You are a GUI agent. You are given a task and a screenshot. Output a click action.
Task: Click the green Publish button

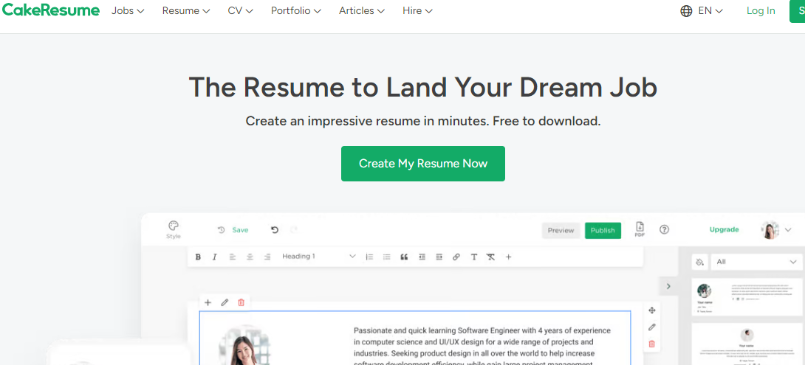coord(603,230)
